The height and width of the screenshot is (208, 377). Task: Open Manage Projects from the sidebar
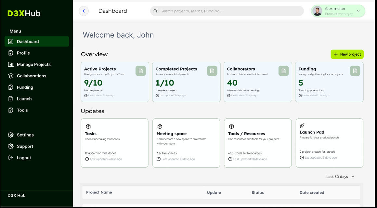pos(33,64)
